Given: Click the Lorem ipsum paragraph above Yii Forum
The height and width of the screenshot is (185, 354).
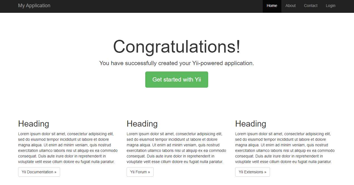Looking at the screenshot, I should 176,148.
